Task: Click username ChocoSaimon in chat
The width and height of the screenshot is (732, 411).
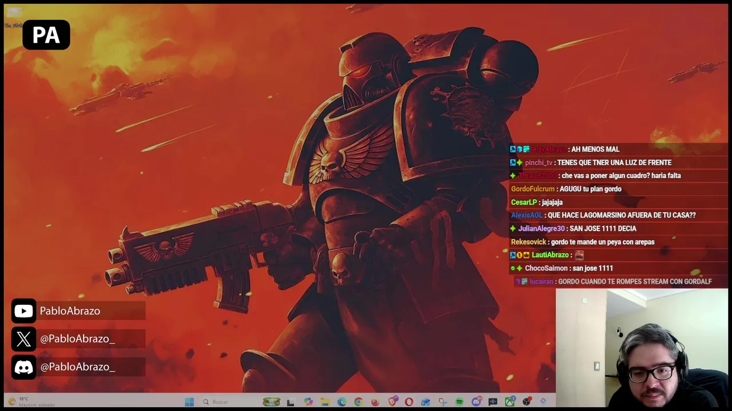Action: coord(546,268)
